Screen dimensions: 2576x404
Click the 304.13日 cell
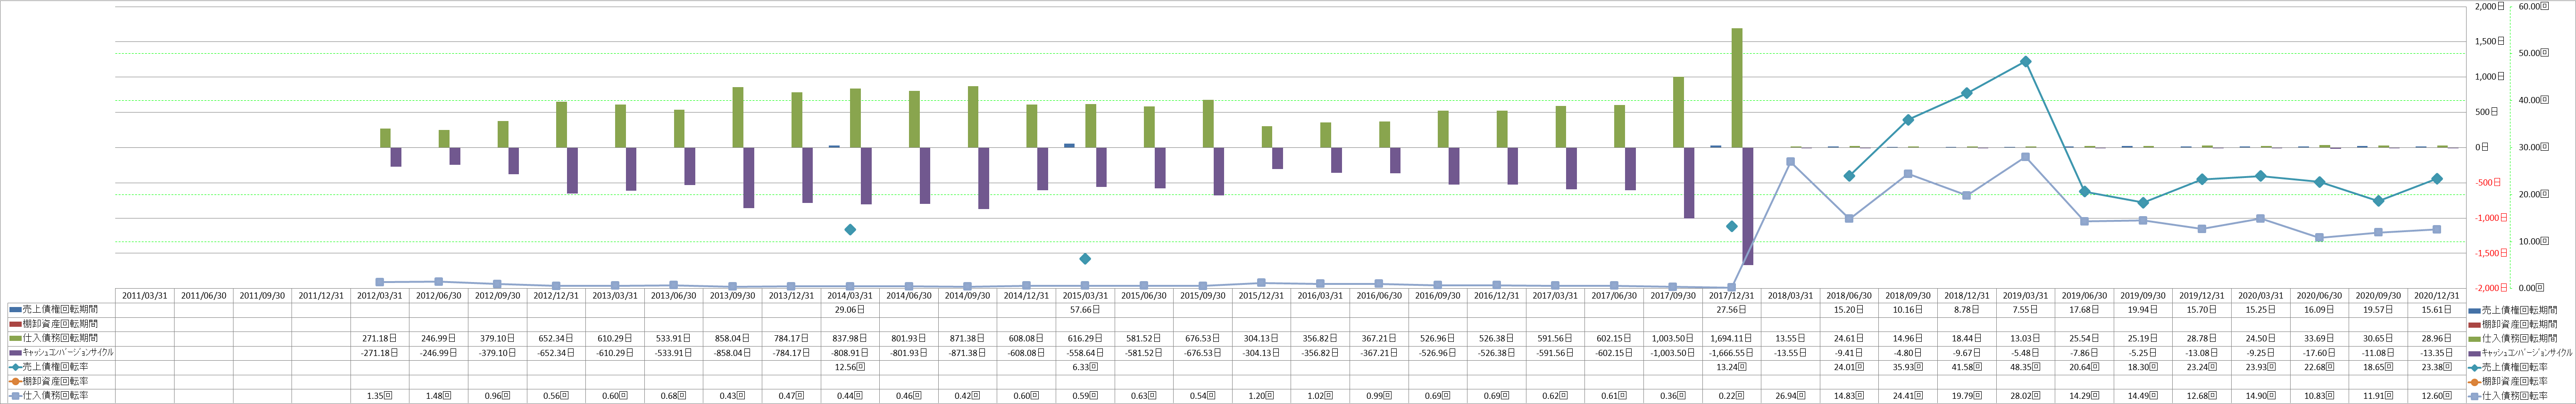(1261, 338)
